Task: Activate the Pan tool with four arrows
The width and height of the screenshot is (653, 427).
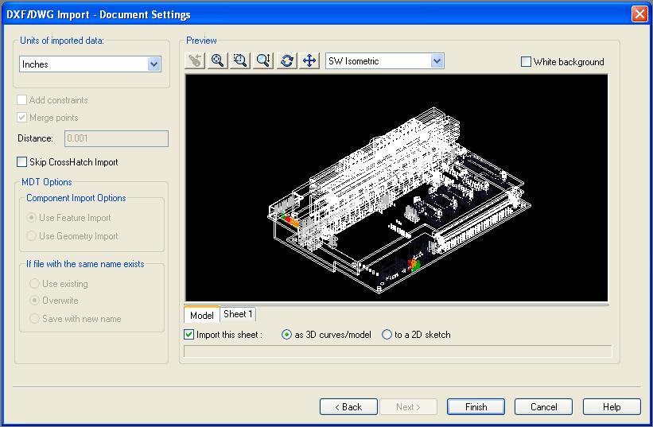Action: pos(309,60)
